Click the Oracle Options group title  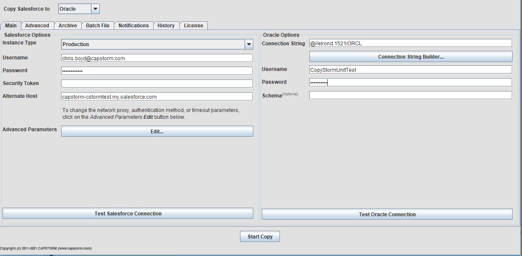tap(281, 35)
